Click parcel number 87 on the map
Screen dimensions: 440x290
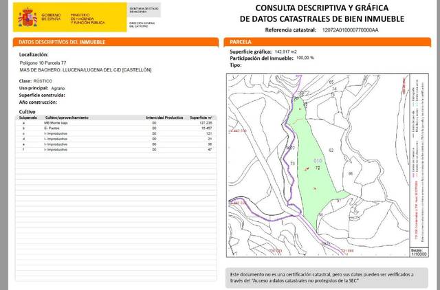click(339, 201)
